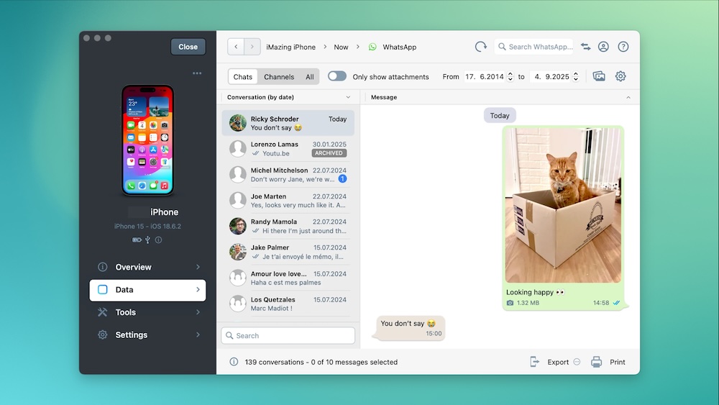Click the To date field 4. 9.2025
The width and height of the screenshot is (719, 405).
(x=551, y=76)
